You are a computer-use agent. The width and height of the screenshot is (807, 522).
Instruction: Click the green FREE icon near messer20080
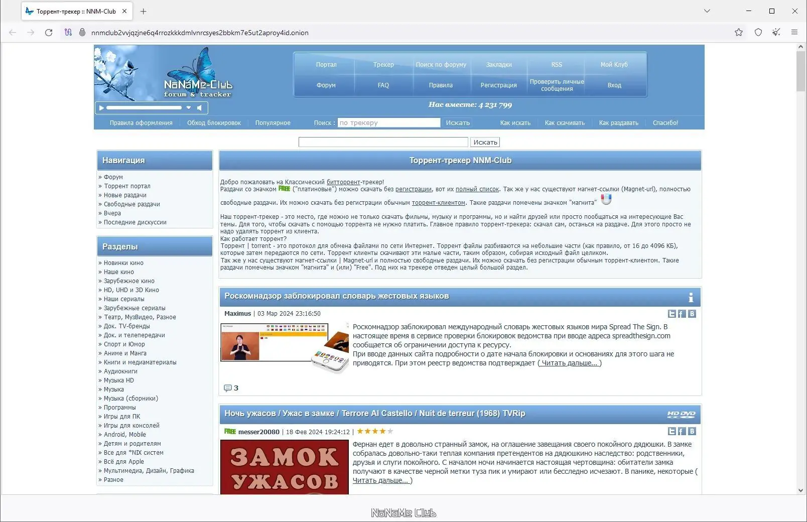coord(229,431)
